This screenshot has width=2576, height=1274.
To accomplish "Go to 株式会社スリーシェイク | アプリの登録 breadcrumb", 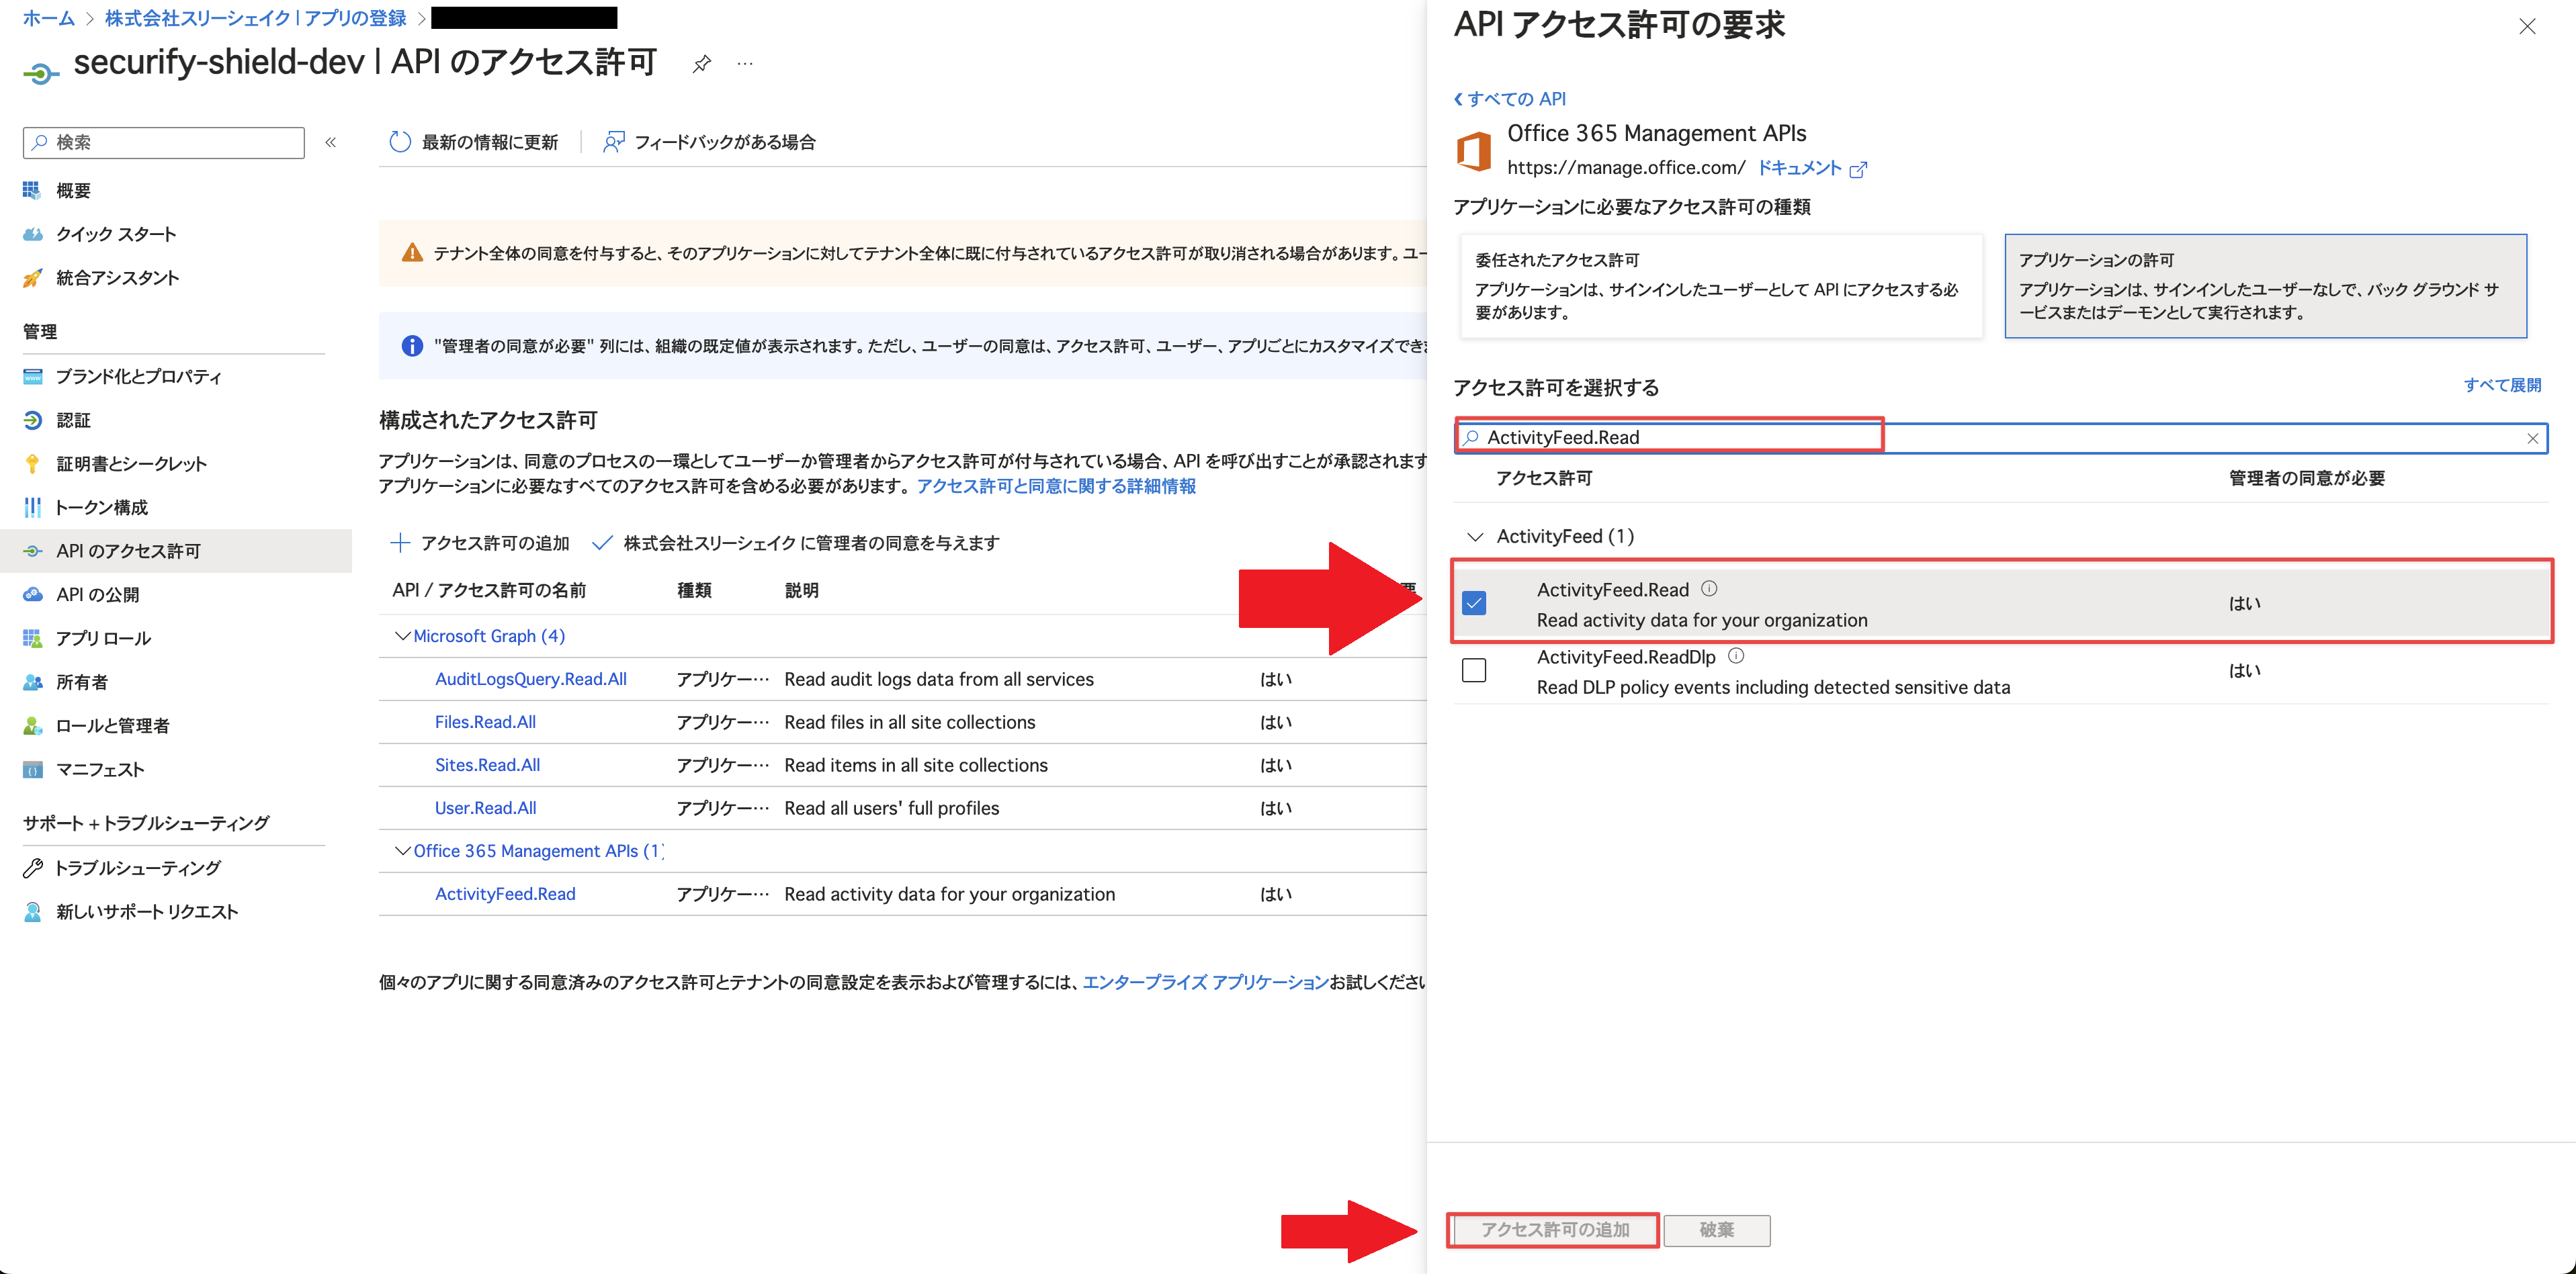I will tap(255, 18).
